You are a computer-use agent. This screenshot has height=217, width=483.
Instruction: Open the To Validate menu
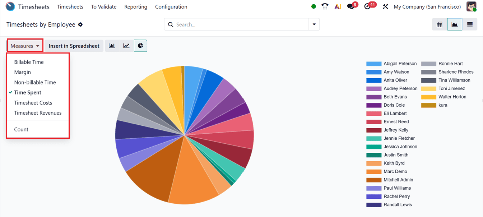pos(104,6)
